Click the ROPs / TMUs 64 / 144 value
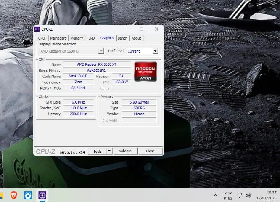 click(x=78, y=88)
